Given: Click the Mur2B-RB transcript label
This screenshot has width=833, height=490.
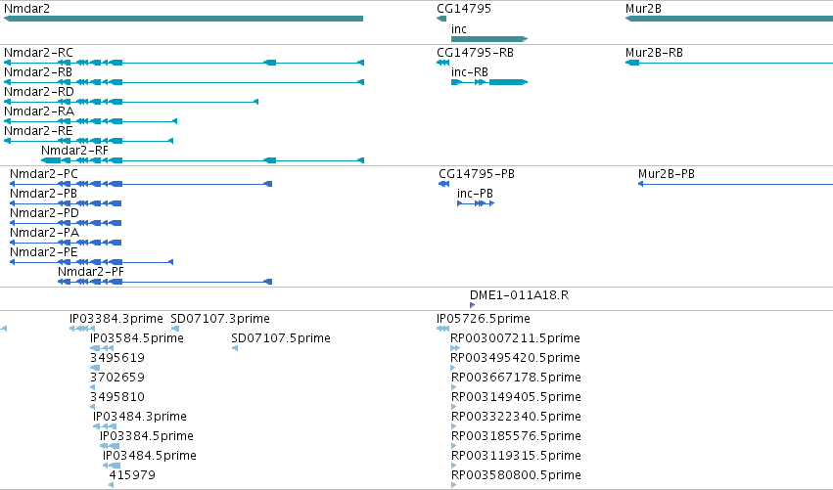Looking at the screenshot, I should tap(654, 53).
